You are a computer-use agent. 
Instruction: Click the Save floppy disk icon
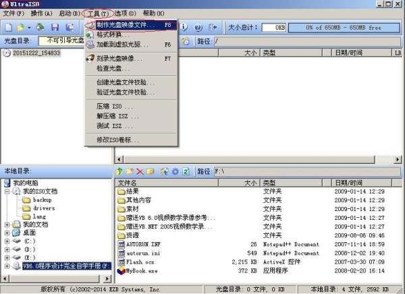[x=55, y=28]
